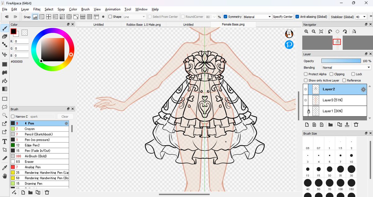Open the Stabilizer value dropdown
Viewport: 373px width, 197px height.
coord(361,17)
